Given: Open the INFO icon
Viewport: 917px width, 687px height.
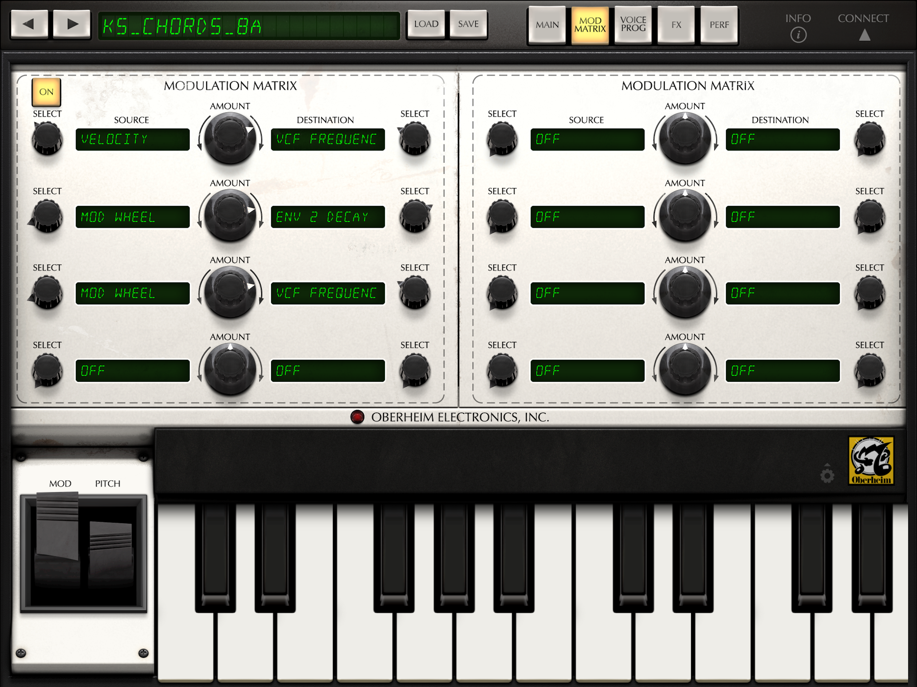Looking at the screenshot, I should (798, 35).
